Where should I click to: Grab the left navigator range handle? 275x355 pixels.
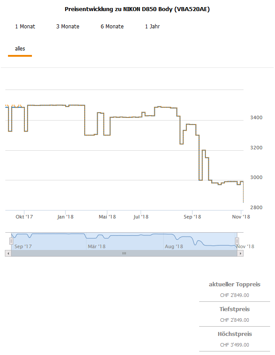coord(11,241)
